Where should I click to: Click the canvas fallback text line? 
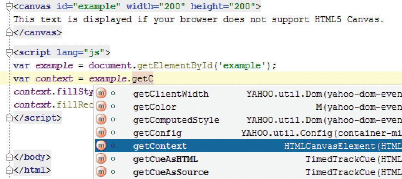click(198, 20)
